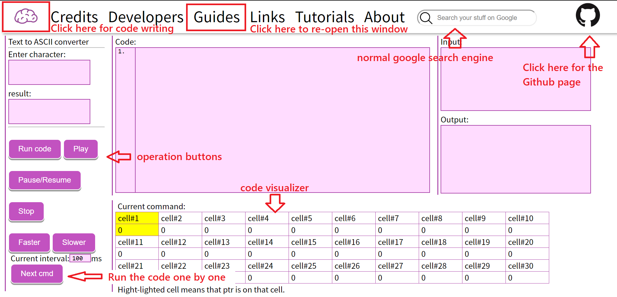Click the magnifying glass search icon
The height and width of the screenshot is (297, 617).
(426, 18)
